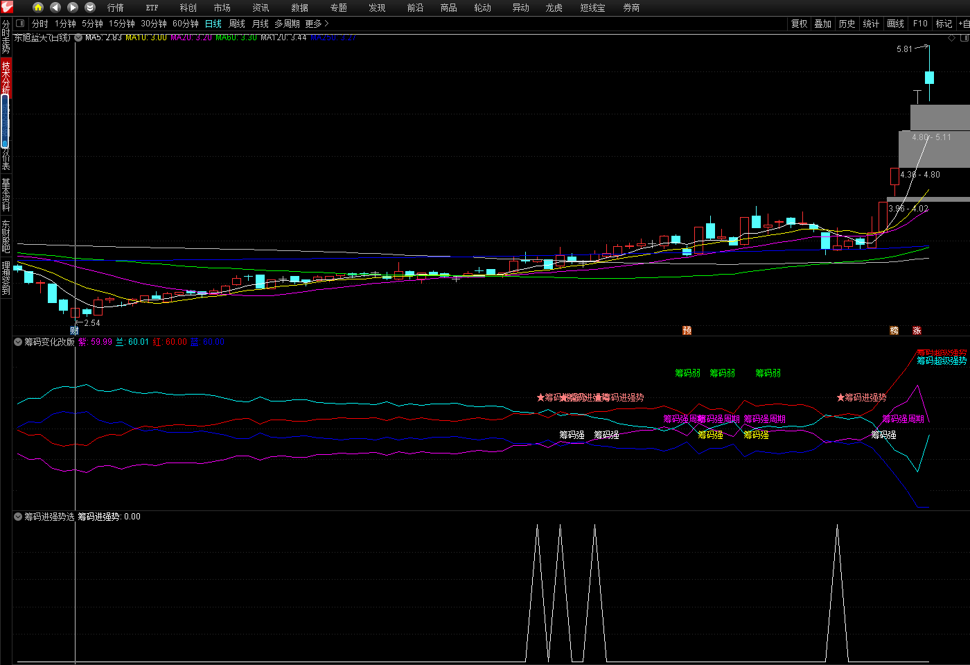This screenshot has height=665, width=970.
Task: Click the 涨 event marker on the timeline
Action: (x=917, y=331)
